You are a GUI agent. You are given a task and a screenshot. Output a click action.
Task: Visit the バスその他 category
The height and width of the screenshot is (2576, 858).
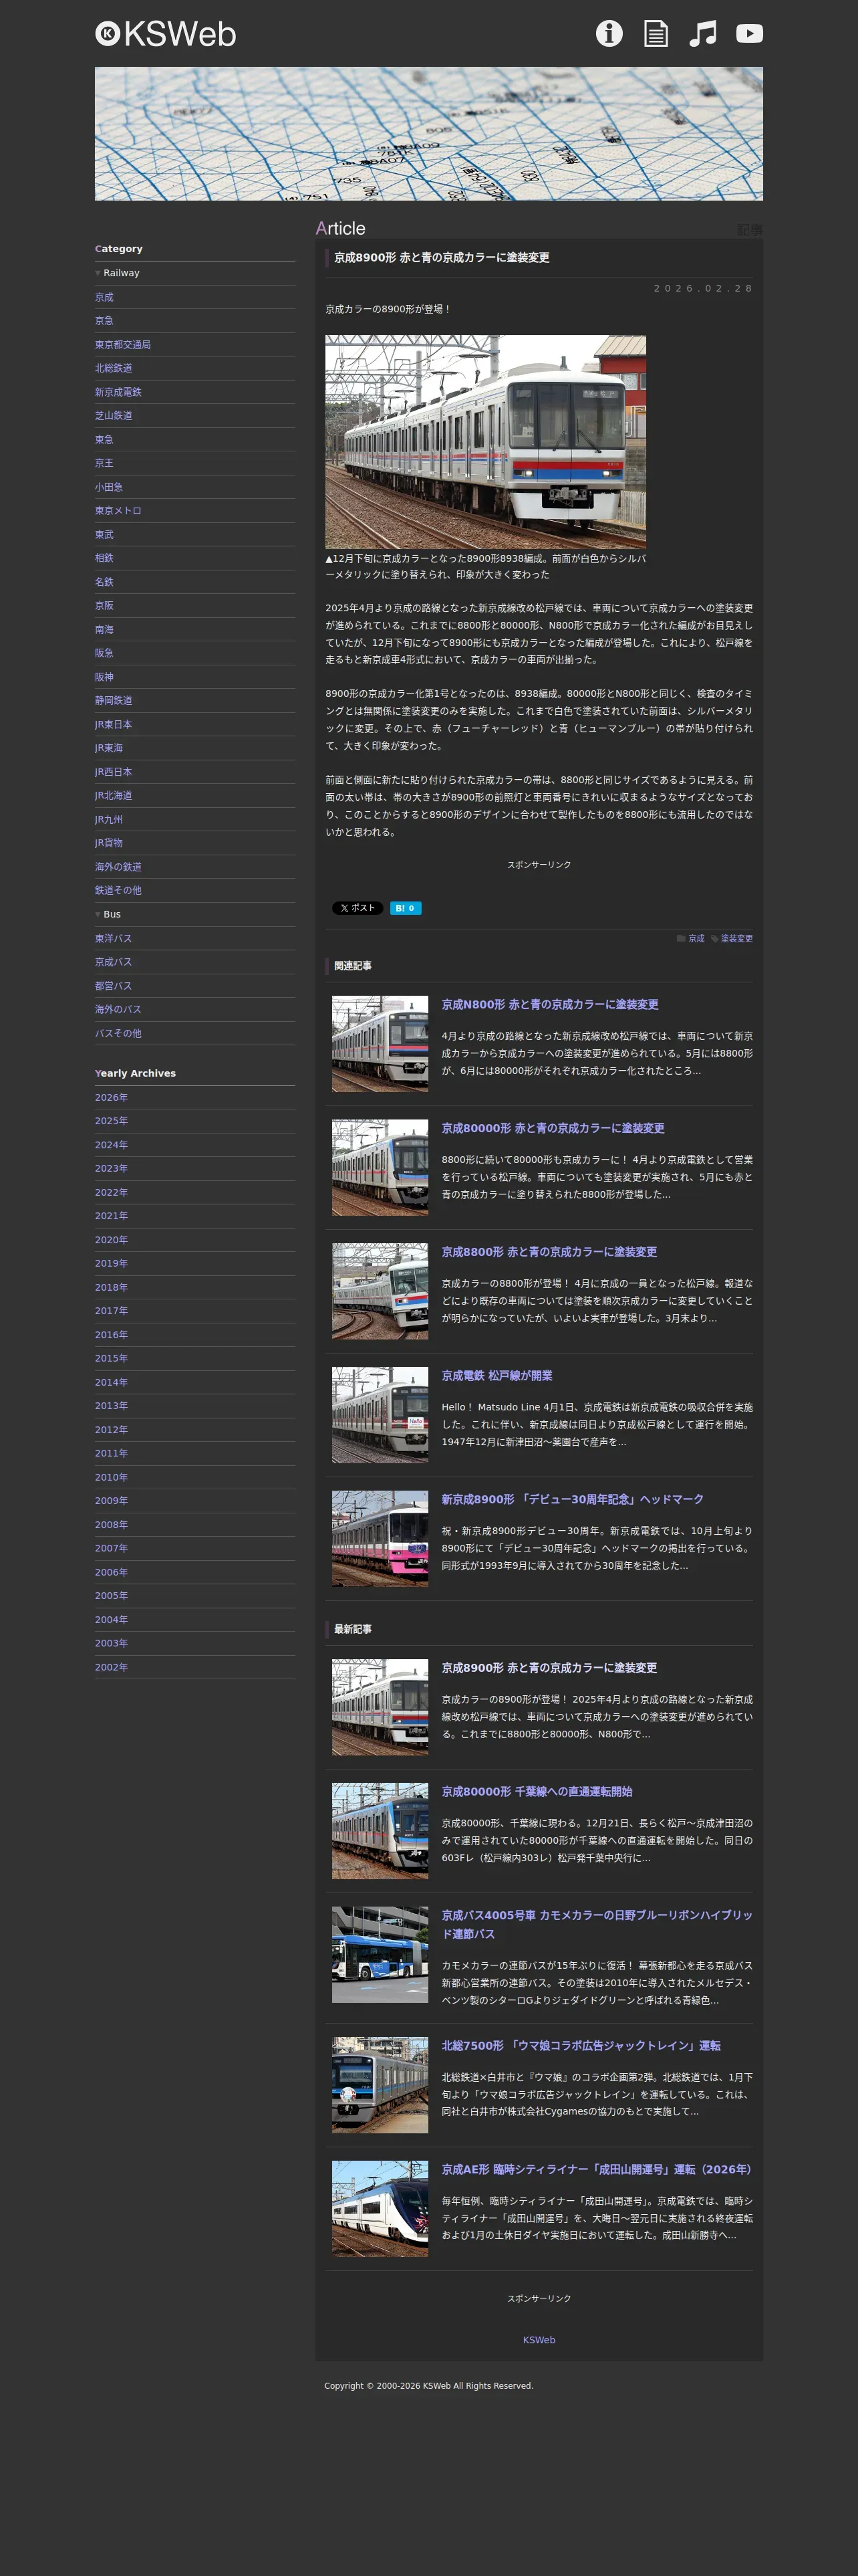click(x=118, y=1033)
